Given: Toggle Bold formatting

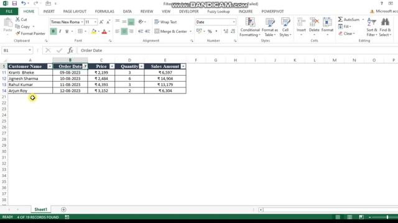Looking at the screenshot, I should click(x=53, y=31).
